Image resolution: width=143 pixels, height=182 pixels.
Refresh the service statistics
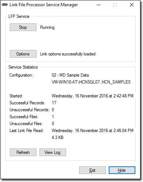coord(23,152)
